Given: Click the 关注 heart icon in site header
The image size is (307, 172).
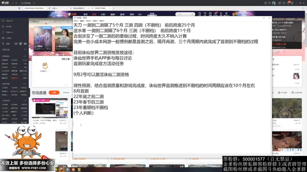Looking at the screenshot, I should 205,14.
